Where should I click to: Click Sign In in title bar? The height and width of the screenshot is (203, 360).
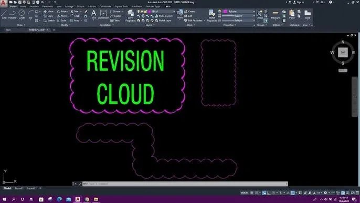(x=299, y=2)
